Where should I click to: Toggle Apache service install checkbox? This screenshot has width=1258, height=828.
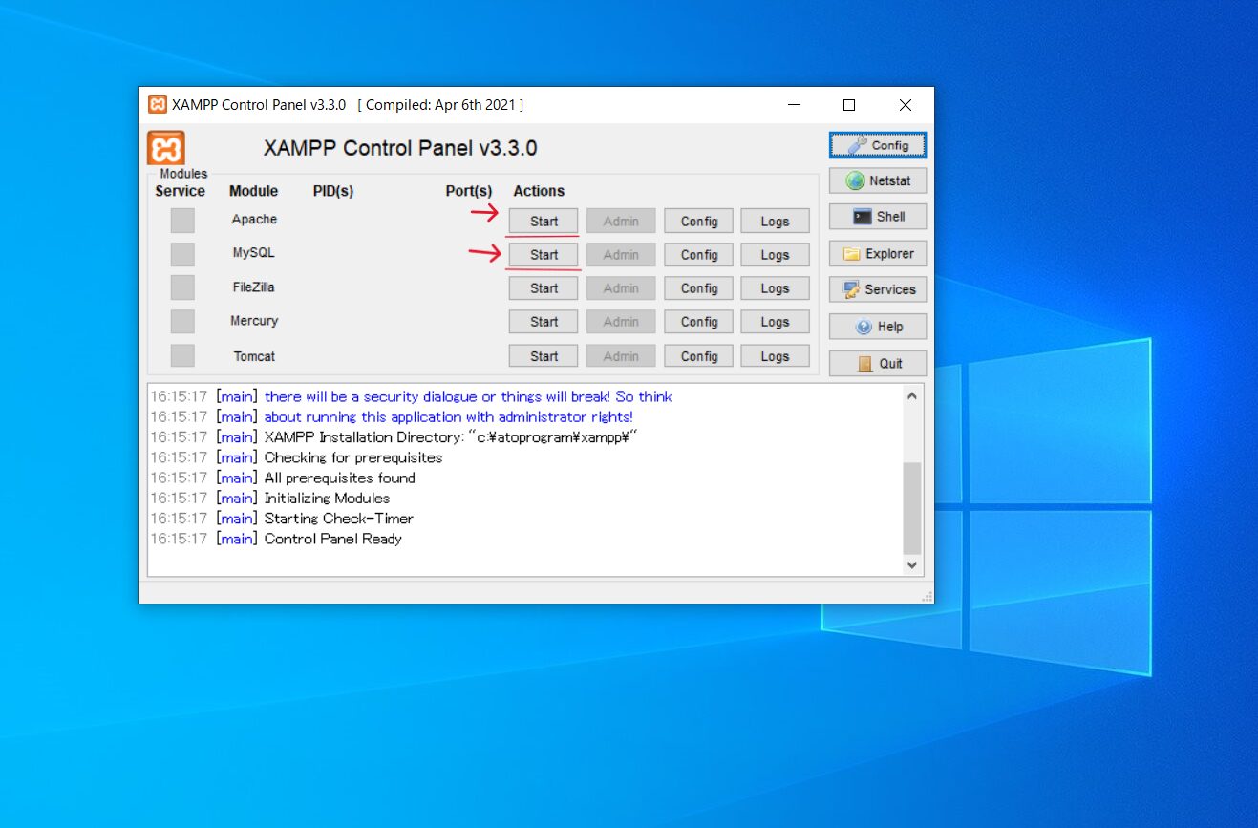(x=182, y=221)
